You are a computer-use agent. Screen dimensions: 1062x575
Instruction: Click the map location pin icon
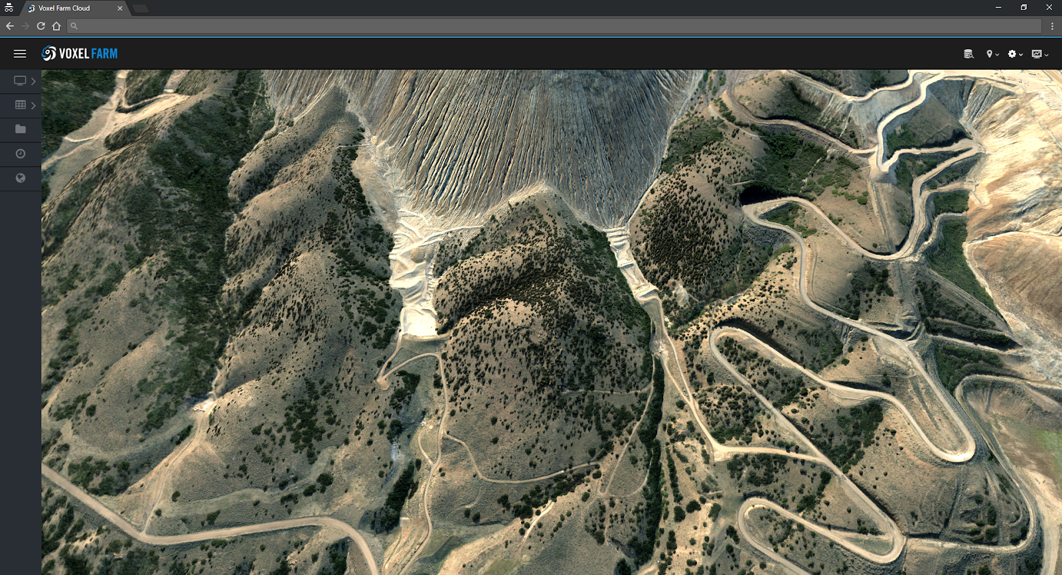989,54
